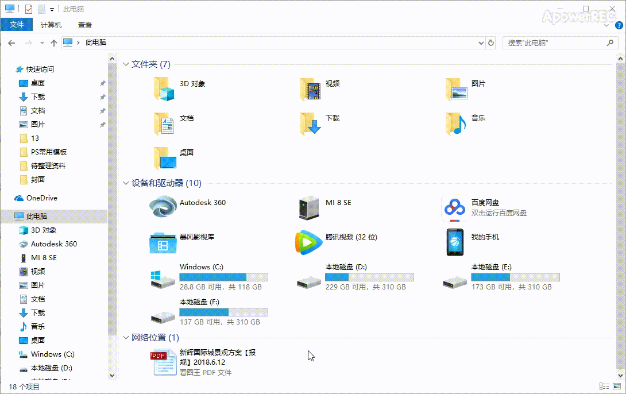Screen dimensions: 626x394
Task: Collapse the 设备和驱动器 (10) group
Action: (x=126, y=183)
